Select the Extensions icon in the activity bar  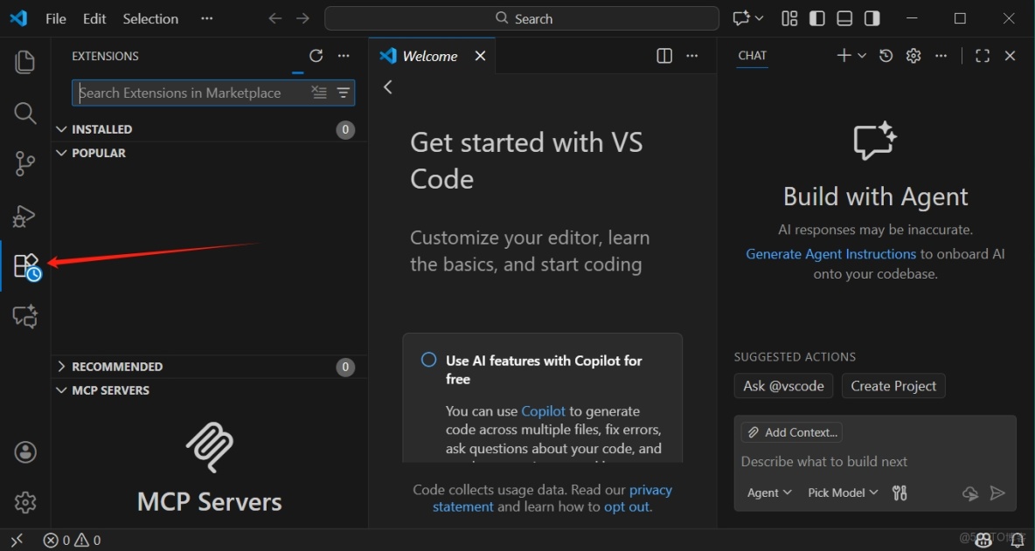pos(24,265)
